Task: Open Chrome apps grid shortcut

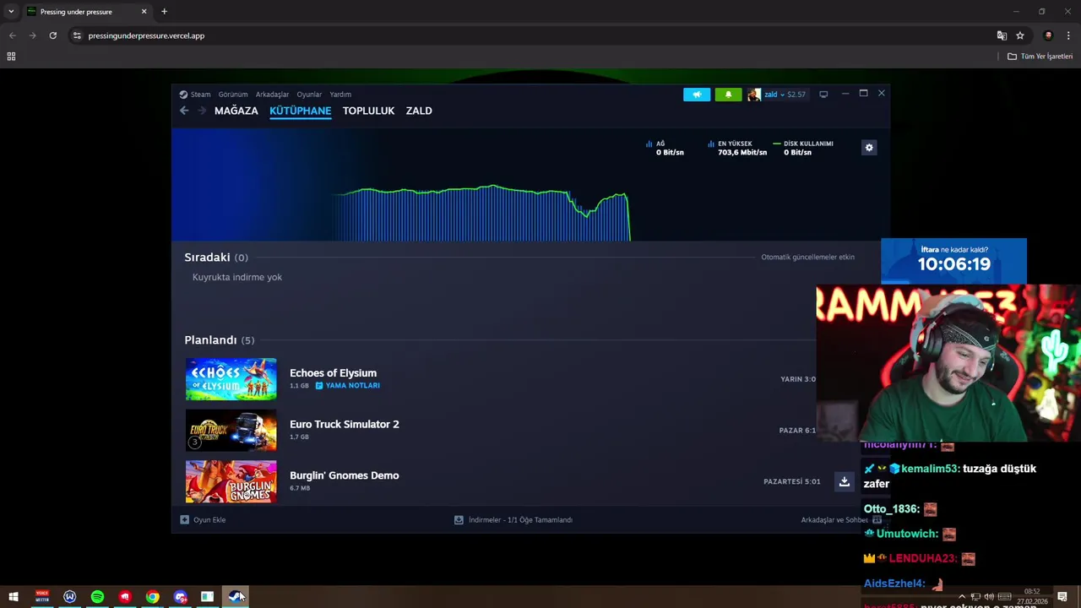Action: (11, 57)
